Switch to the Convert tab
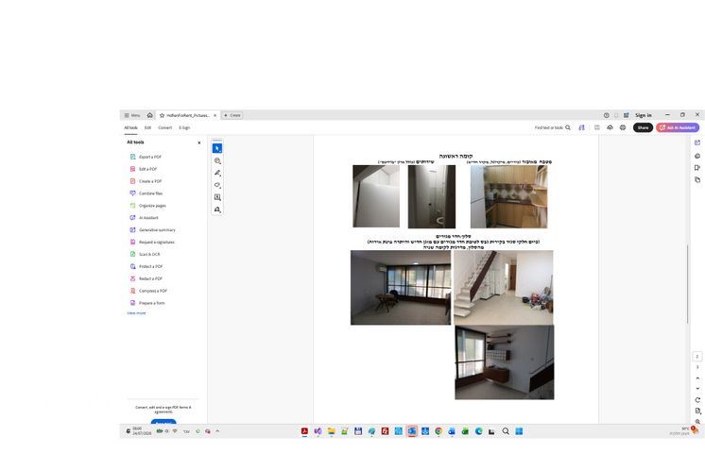Image resolution: width=705 pixels, height=453 pixels. (165, 127)
